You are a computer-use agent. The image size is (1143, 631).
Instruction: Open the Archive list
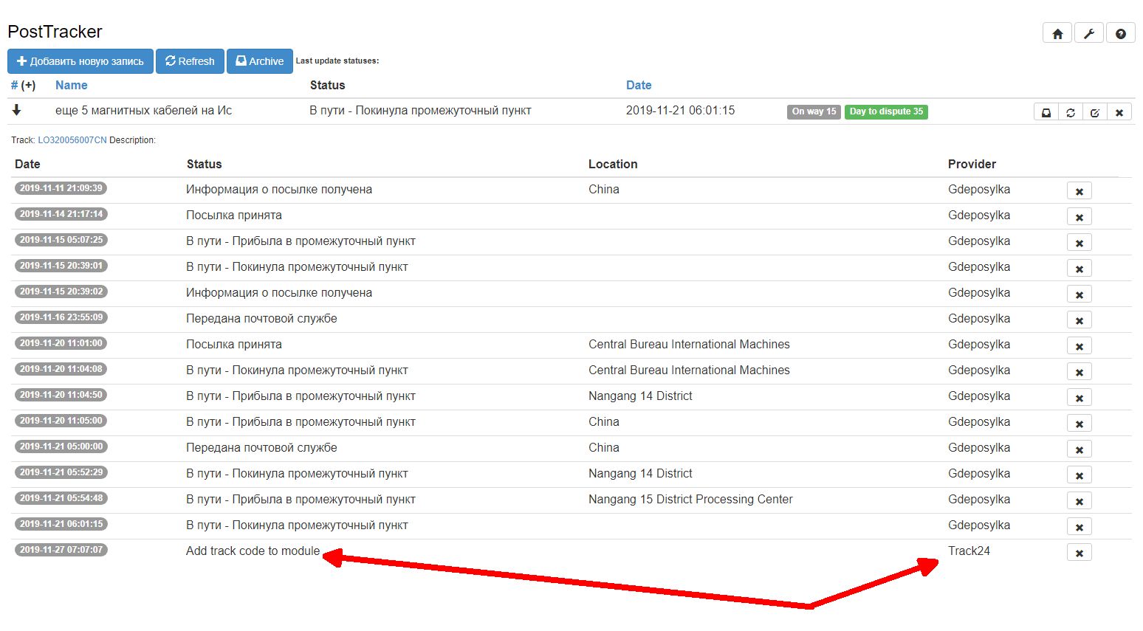pos(259,61)
